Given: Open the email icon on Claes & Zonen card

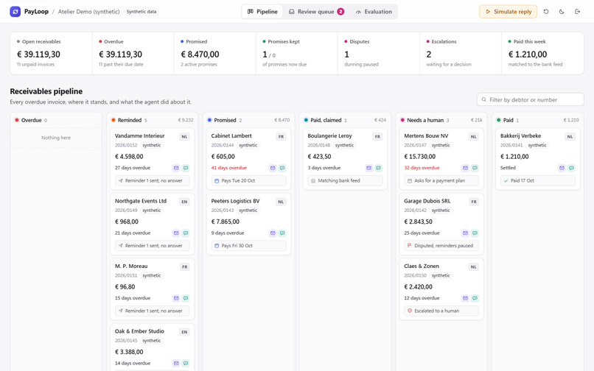Looking at the screenshot, I should 465,298.
